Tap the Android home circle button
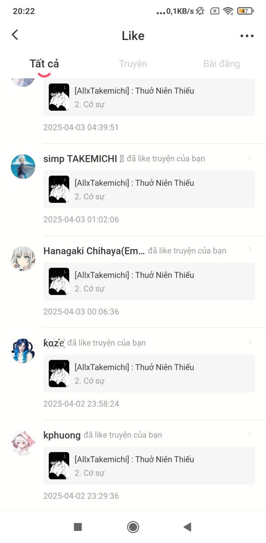 click(x=133, y=527)
